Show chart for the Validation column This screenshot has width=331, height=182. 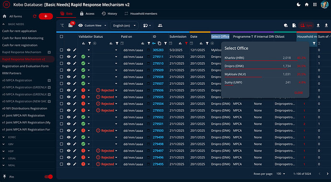click(x=83, y=44)
